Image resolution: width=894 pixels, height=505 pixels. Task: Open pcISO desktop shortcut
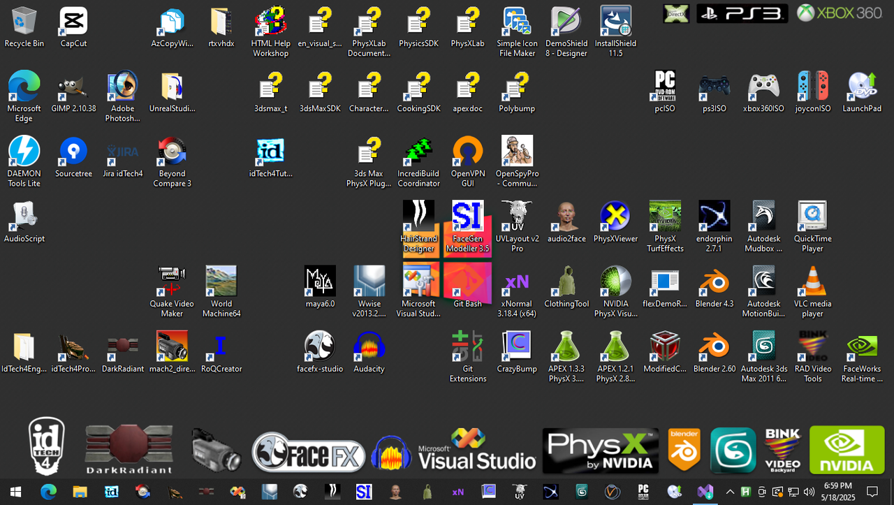(664, 92)
